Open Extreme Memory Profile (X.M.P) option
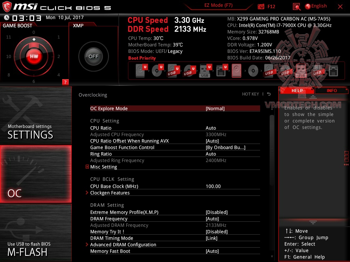The image size is (350, 262). pos(175,212)
